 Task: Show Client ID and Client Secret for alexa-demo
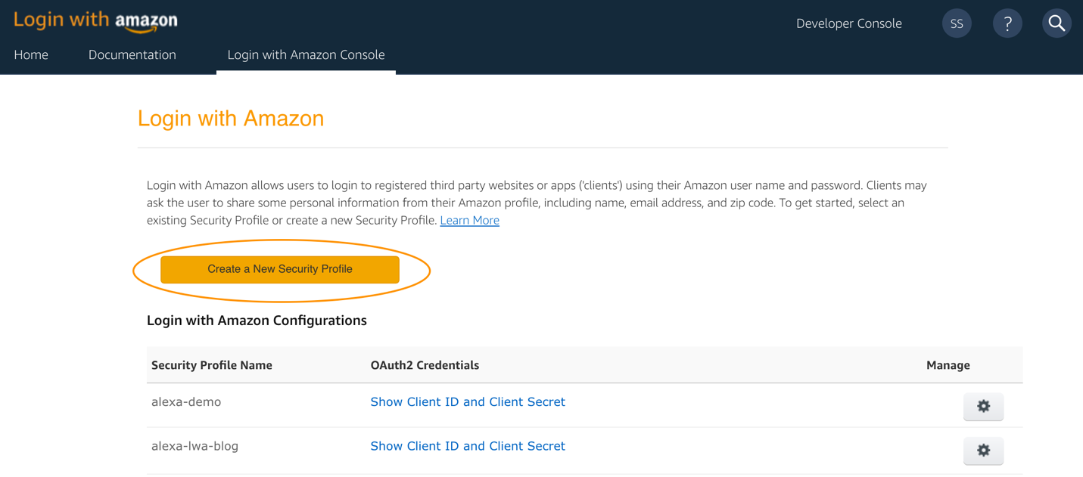tap(467, 401)
